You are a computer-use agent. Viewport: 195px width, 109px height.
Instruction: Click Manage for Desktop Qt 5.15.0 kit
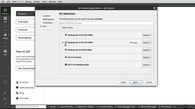pos(134,42)
